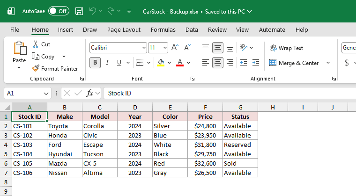The width and height of the screenshot is (356, 196).
Task: Open the Redo history dropdown
Action: (x=119, y=11)
